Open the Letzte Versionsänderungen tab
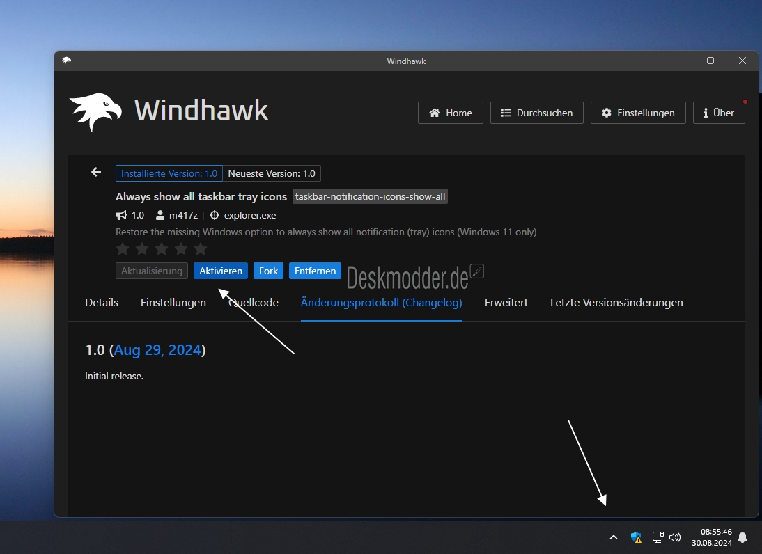 [616, 303]
